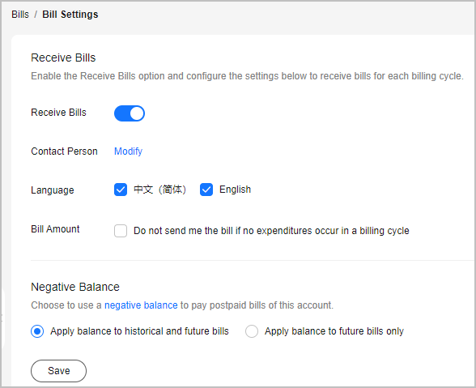The width and height of the screenshot is (476, 388).
Task: Modify the Contact Person
Action: pyautogui.click(x=128, y=151)
